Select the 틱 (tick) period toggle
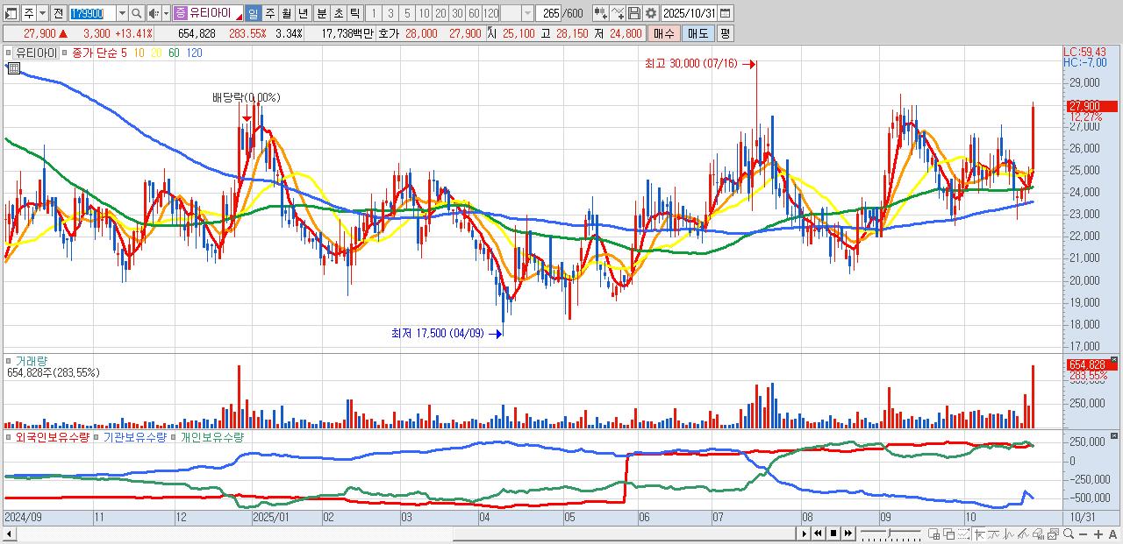 355,13
